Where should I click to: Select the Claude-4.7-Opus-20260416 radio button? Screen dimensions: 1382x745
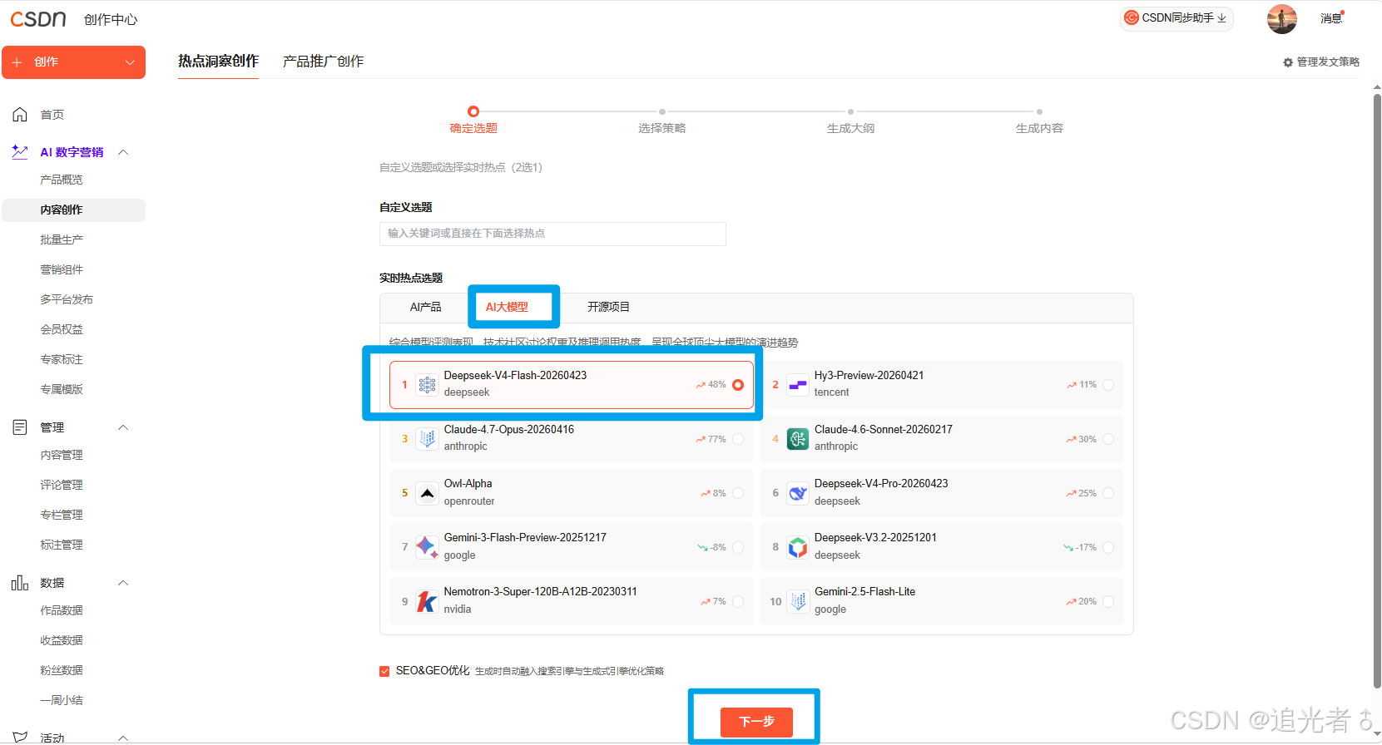pyautogui.click(x=738, y=439)
